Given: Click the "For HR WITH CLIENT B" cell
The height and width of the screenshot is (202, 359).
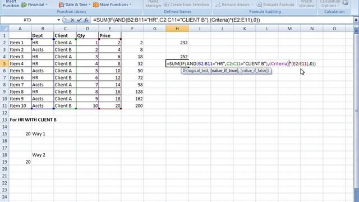Looking at the screenshot, I should tap(33, 120).
